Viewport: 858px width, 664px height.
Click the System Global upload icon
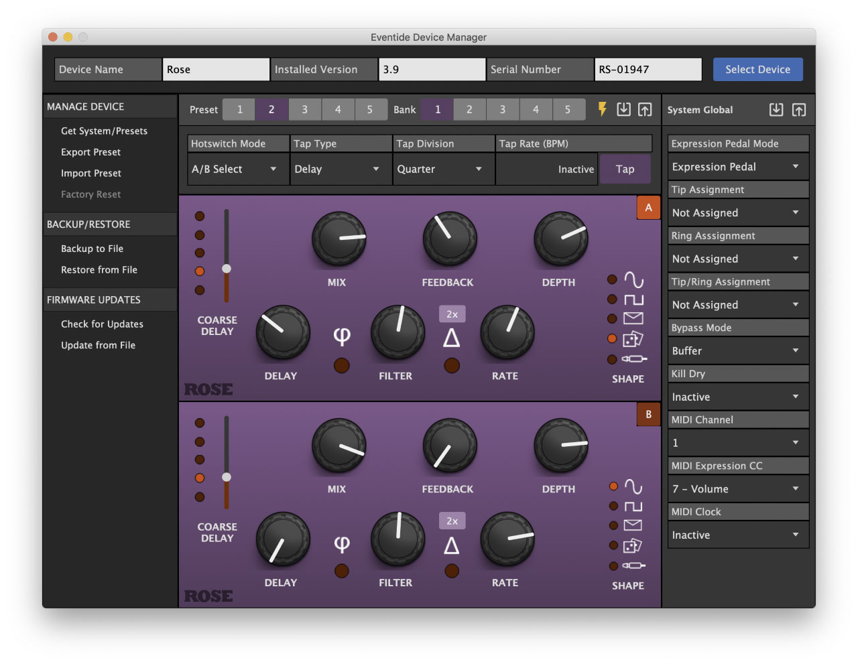coord(798,110)
